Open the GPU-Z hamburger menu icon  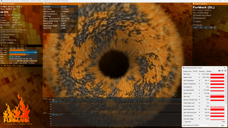tap(226, 71)
